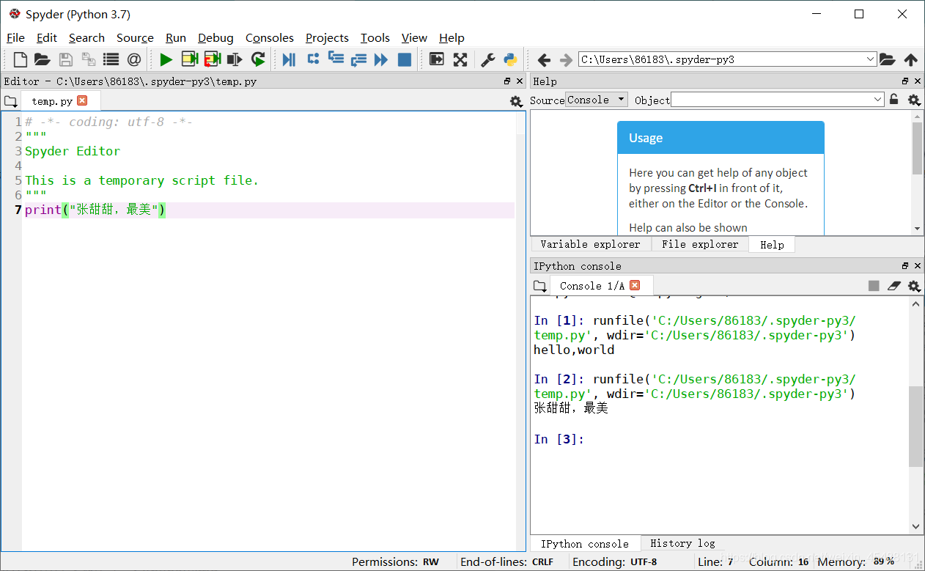
Task: Click line 7 print statement in editor
Action: pos(95,210)
